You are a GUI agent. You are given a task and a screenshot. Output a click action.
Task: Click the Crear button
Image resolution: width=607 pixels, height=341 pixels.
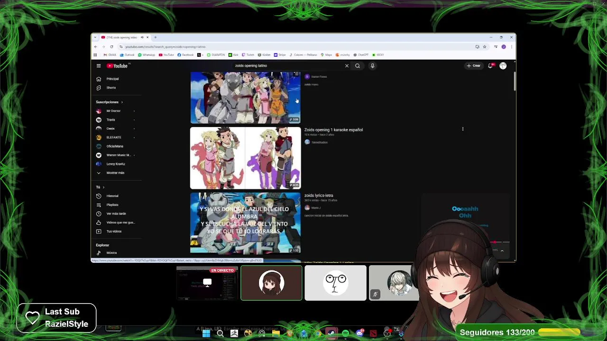(474, 66)
